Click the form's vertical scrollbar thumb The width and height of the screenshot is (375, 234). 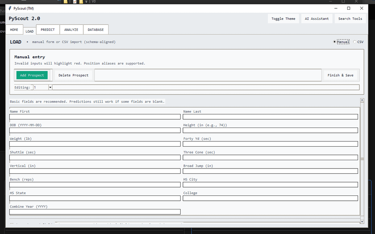(x=362, y=159)
